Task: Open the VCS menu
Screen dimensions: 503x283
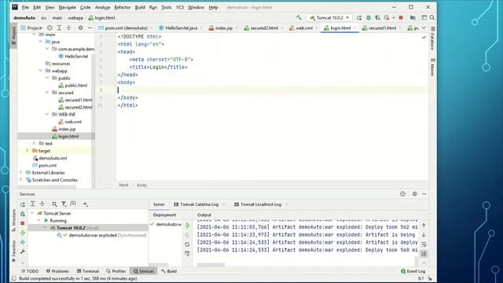Action: (x=180, y=7)
